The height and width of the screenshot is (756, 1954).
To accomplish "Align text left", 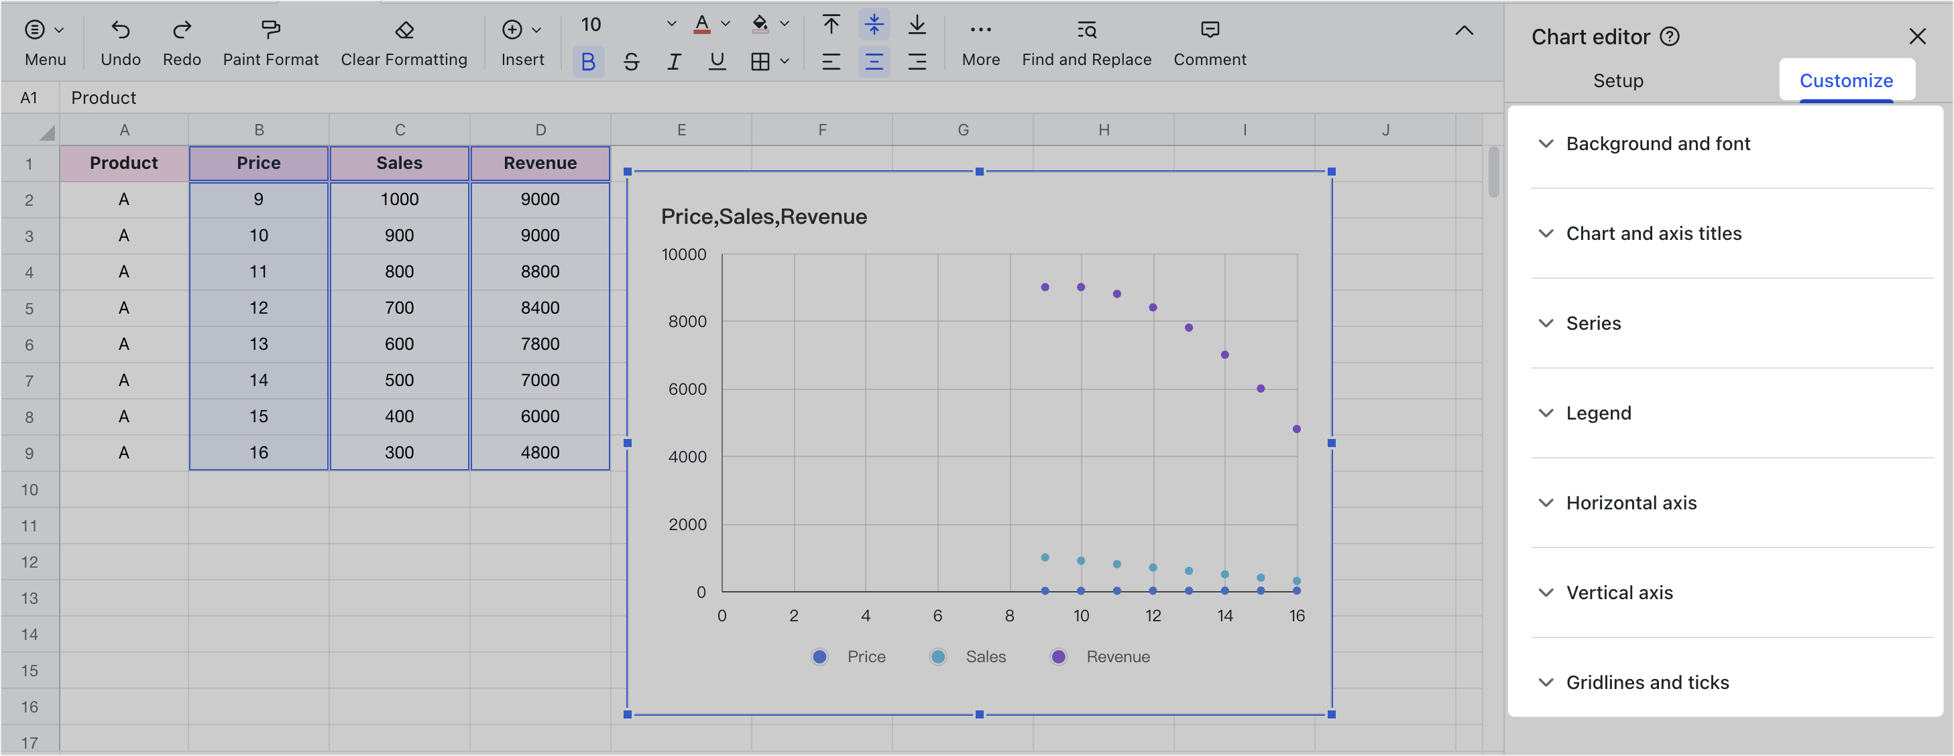I will (831, 62).
